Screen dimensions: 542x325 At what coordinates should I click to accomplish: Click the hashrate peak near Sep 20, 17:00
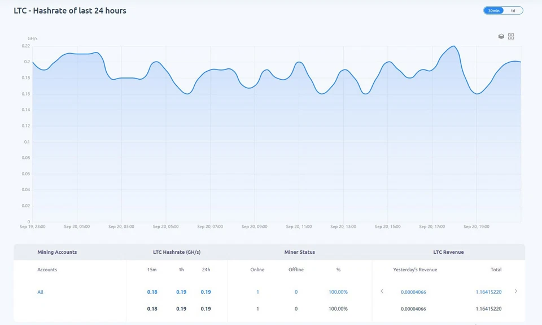click(454, 46)
